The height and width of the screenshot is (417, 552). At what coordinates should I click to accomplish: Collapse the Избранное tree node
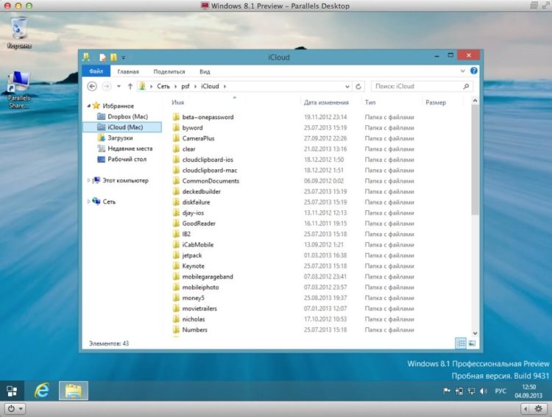click(x=89, y=106)
